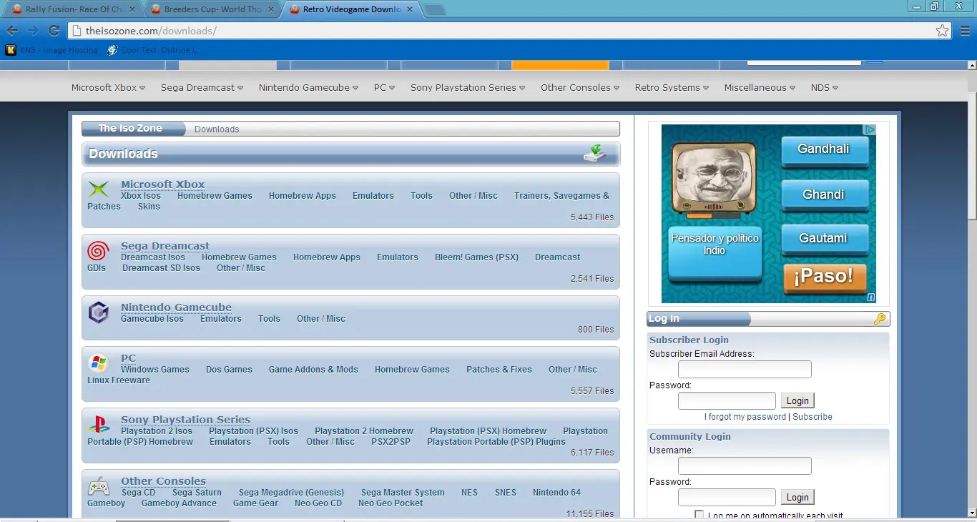The width and height of the screenshot is (977, 522).
Task: Click the browser forward arrow
Action: click(33, 31)
